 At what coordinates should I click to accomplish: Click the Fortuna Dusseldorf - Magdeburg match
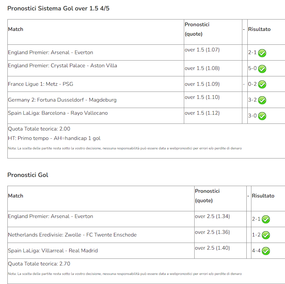click(62, 100)
